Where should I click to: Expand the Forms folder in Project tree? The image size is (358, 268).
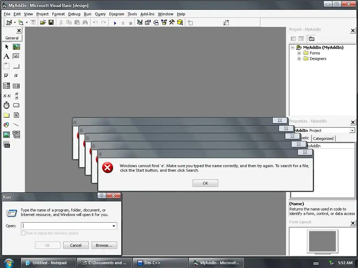point(299,53)
